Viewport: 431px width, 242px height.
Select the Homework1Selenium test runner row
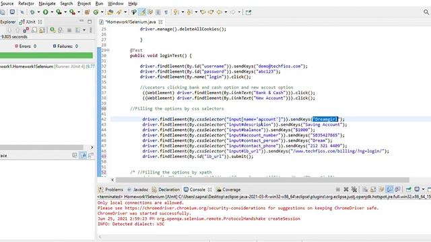point(47,67)
